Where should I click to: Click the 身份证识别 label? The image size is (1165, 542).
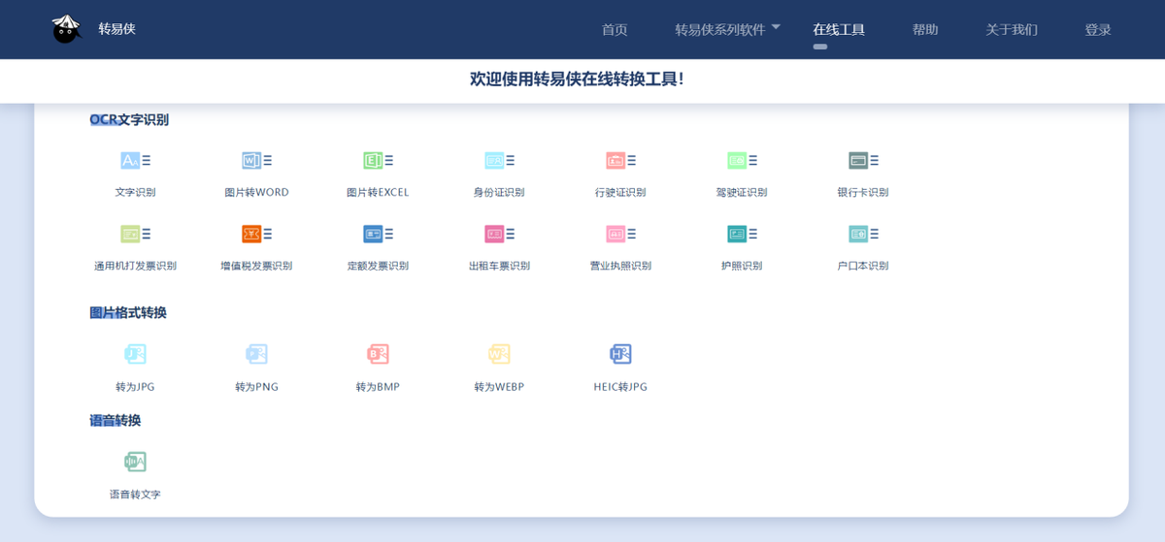click(x=499, y=192)
